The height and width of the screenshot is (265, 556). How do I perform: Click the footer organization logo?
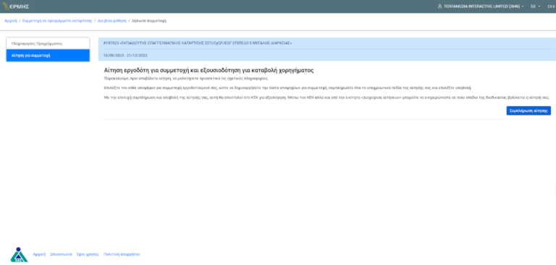point(19,255)
